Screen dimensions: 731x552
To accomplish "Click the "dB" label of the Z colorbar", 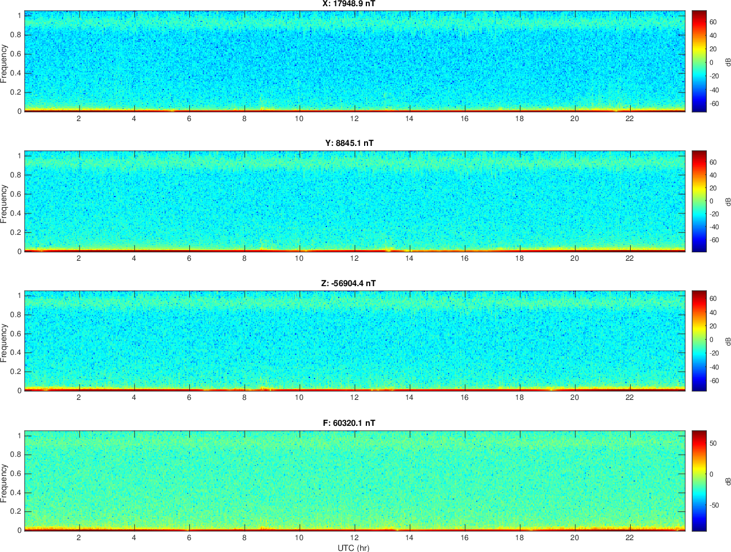I will pyautogui.click(x=728, y=341).
